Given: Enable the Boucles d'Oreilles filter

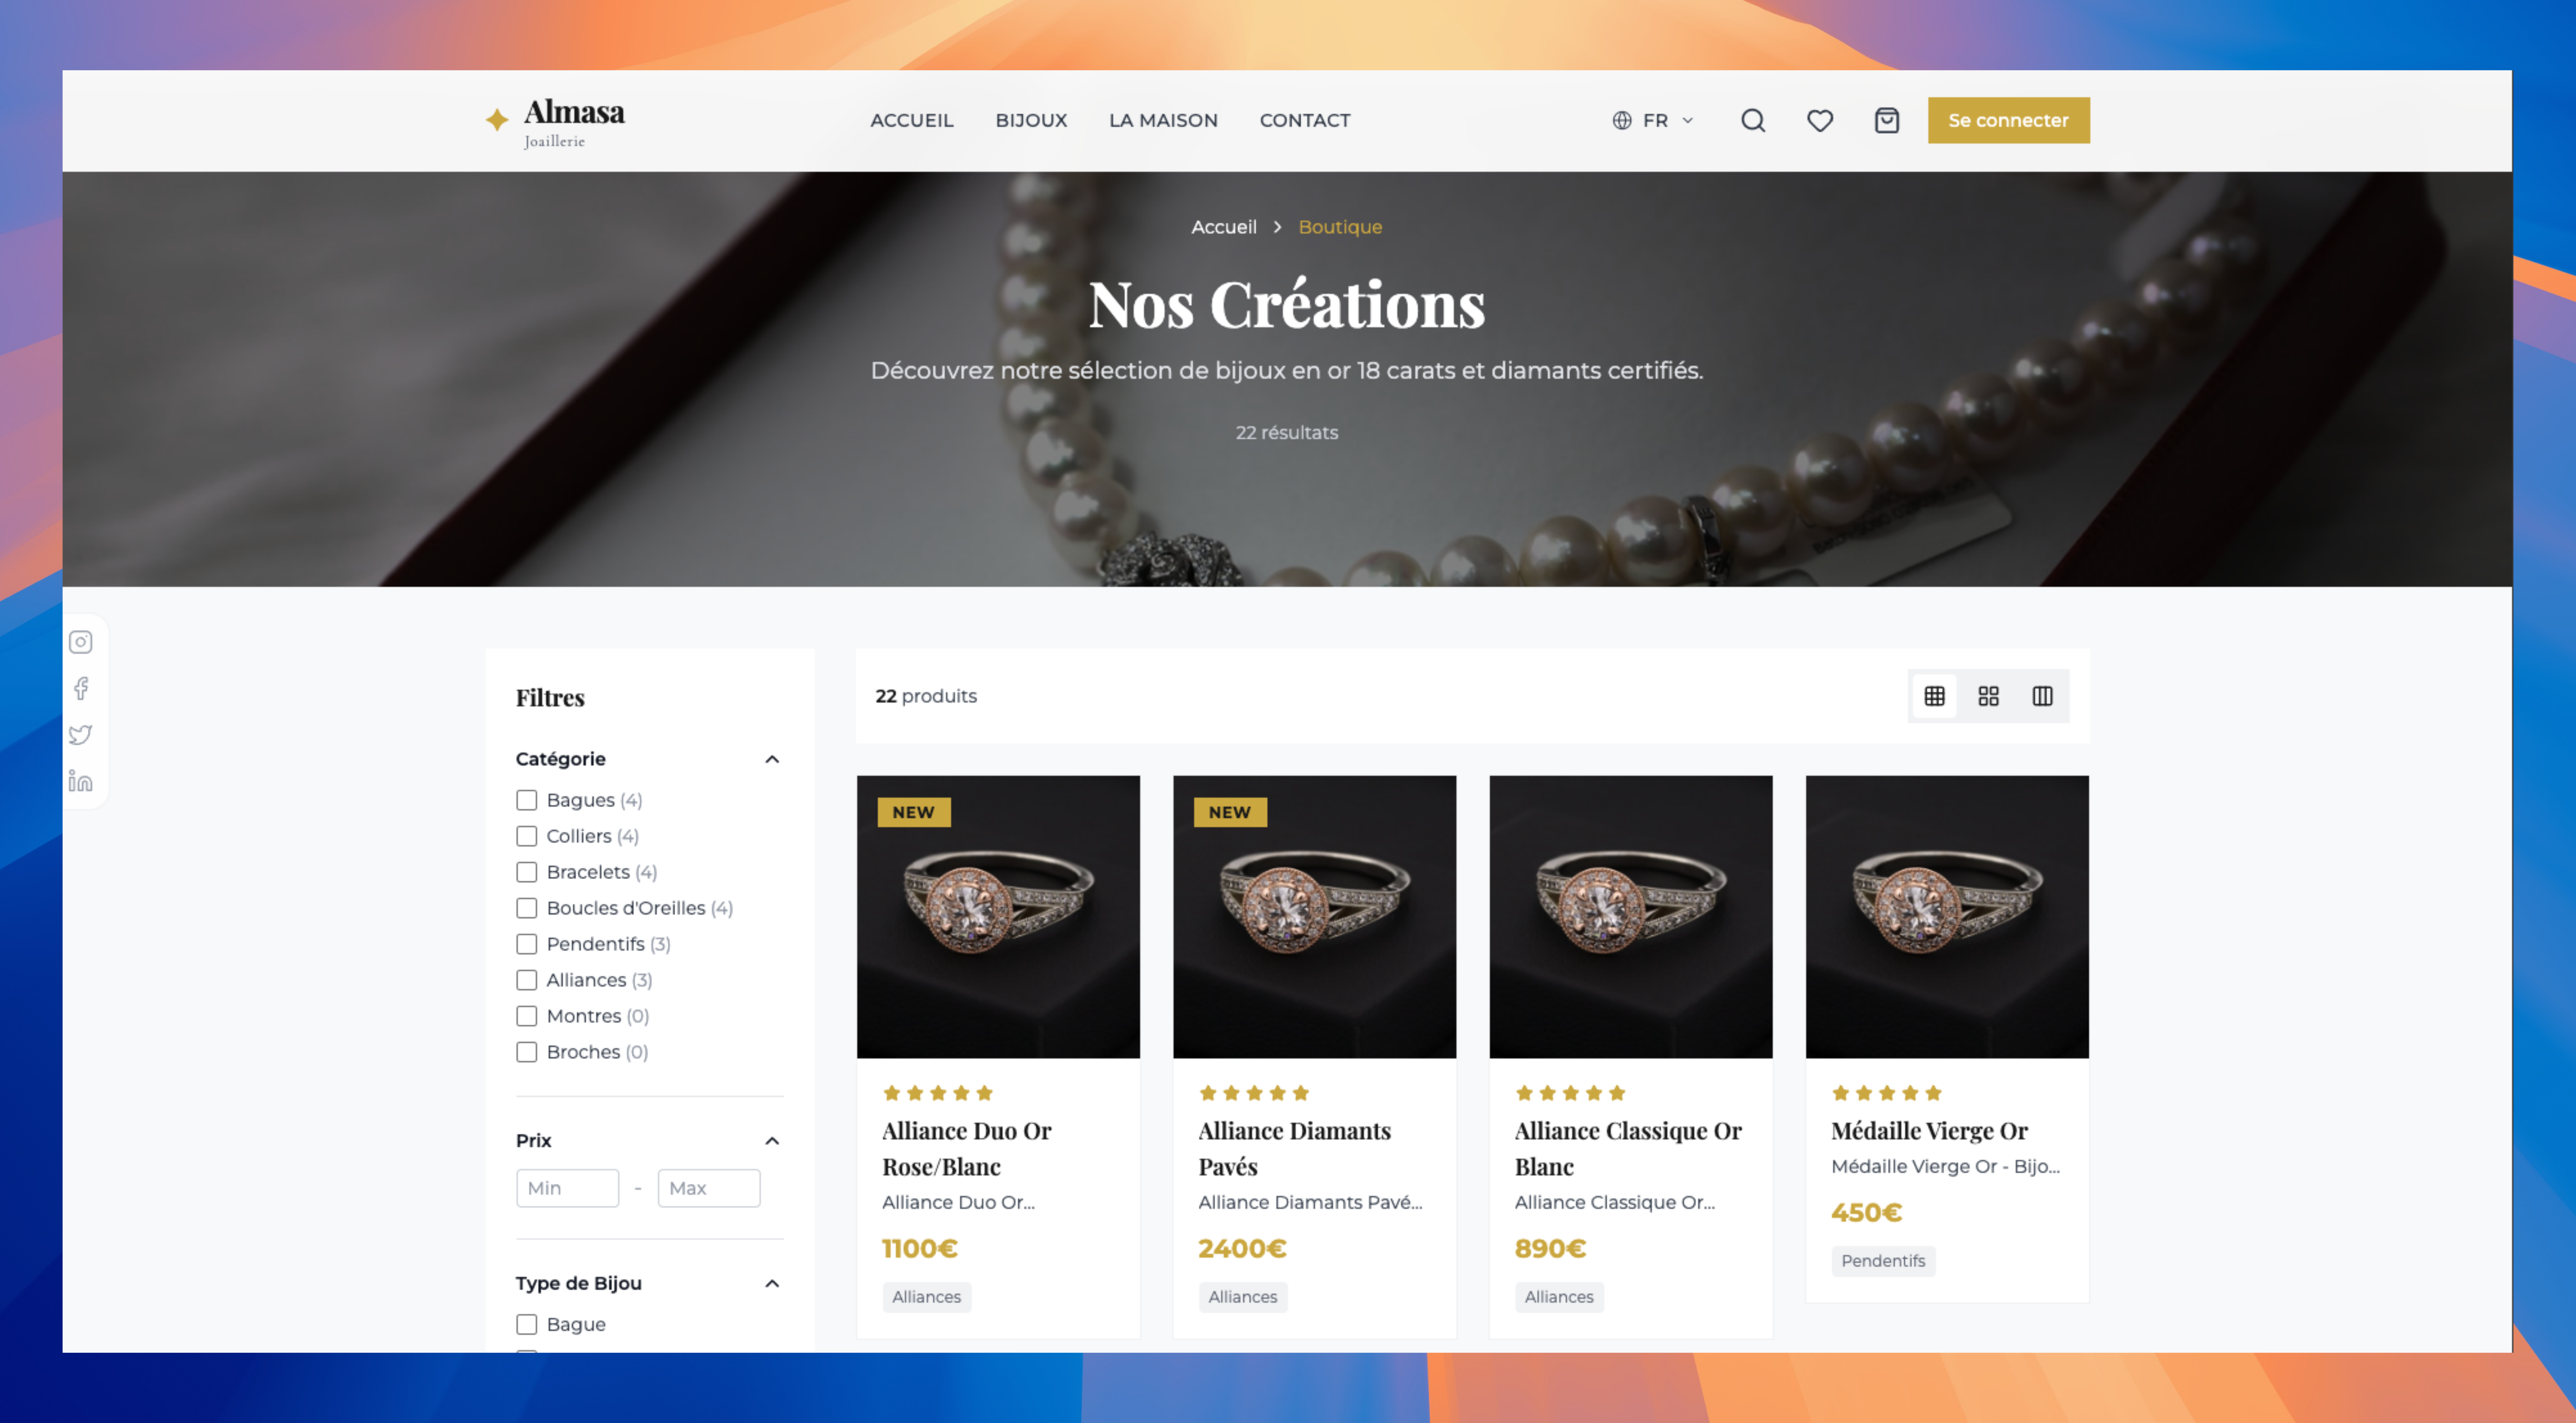Looking at the screenshot, I should click(x=526, y=907).
